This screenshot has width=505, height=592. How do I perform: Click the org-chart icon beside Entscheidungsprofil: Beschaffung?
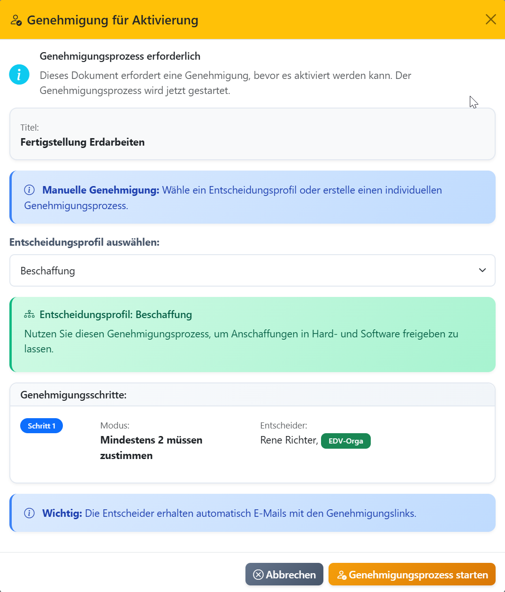click(x=30, y=314)
